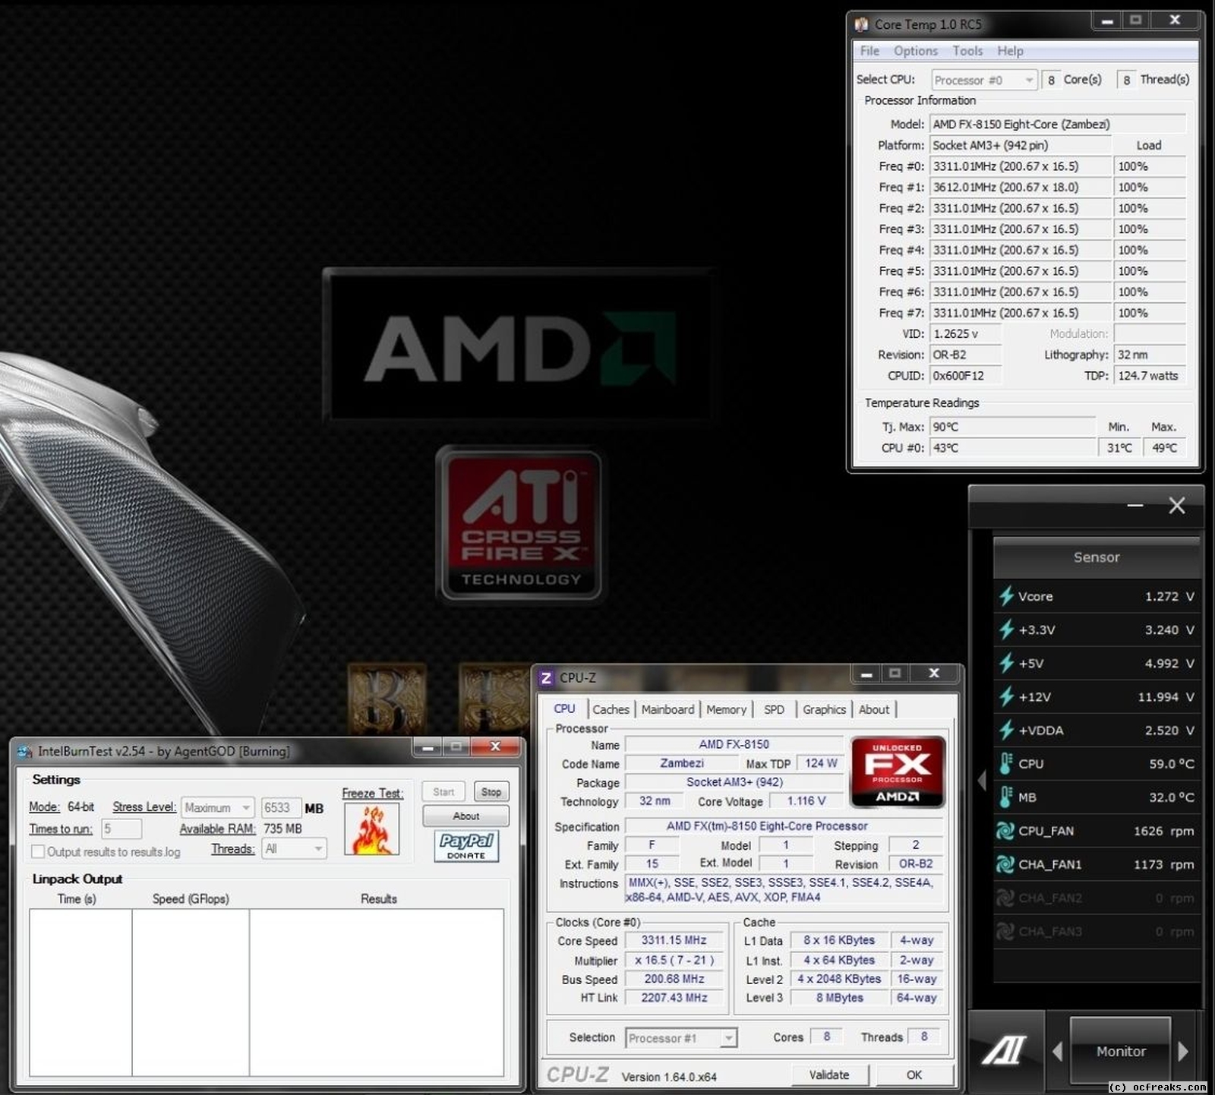Open Core Temp Select CPU dropdown
The height and width of the screenshot is (1095, 1215).
pyautogui.click(x=984, y=80)
